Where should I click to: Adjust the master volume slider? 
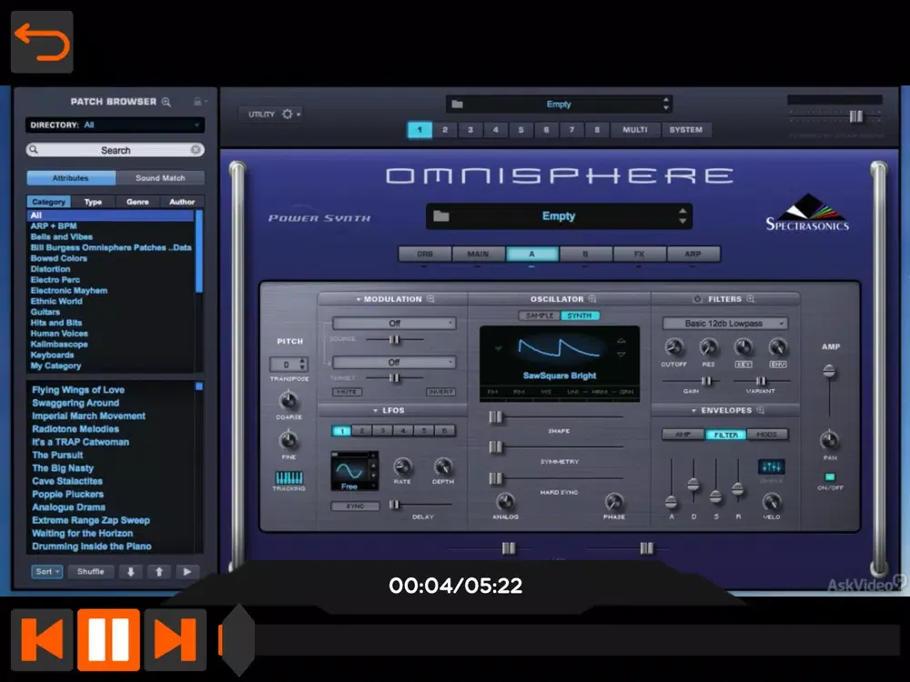[856, 116]
